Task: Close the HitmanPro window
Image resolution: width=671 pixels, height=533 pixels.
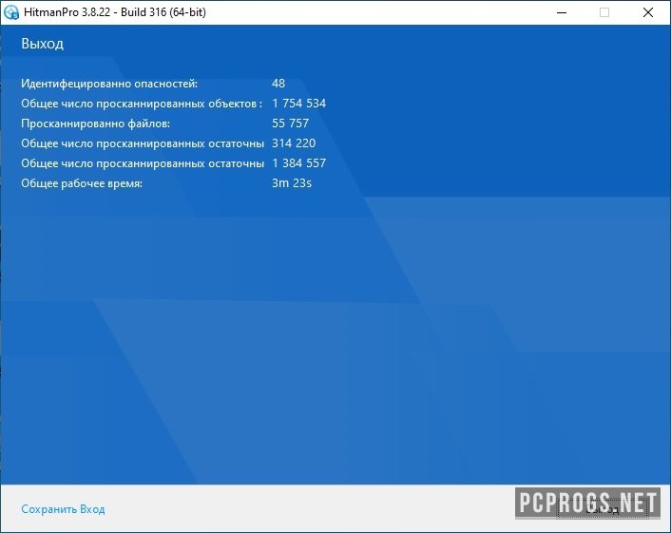Action: click(648, 12)
